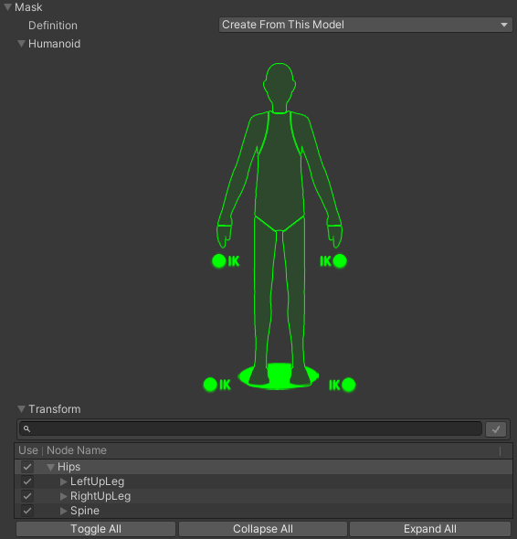Uncheck the Spine Use checkbox
This screenshot has width=517, height=539.
[x=27, y=511]
